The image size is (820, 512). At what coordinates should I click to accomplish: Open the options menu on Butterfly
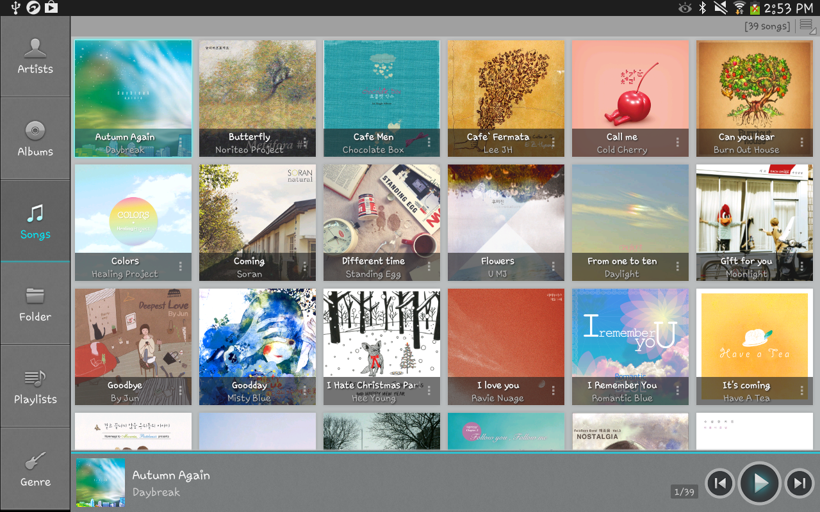pos(304,141)
